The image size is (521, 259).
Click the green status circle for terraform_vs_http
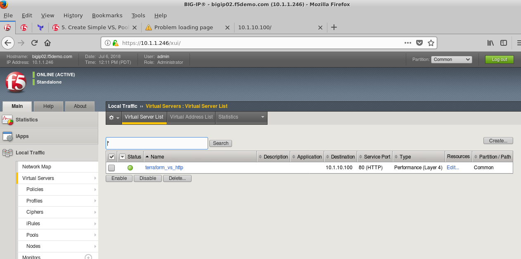(x=130, y=168)
